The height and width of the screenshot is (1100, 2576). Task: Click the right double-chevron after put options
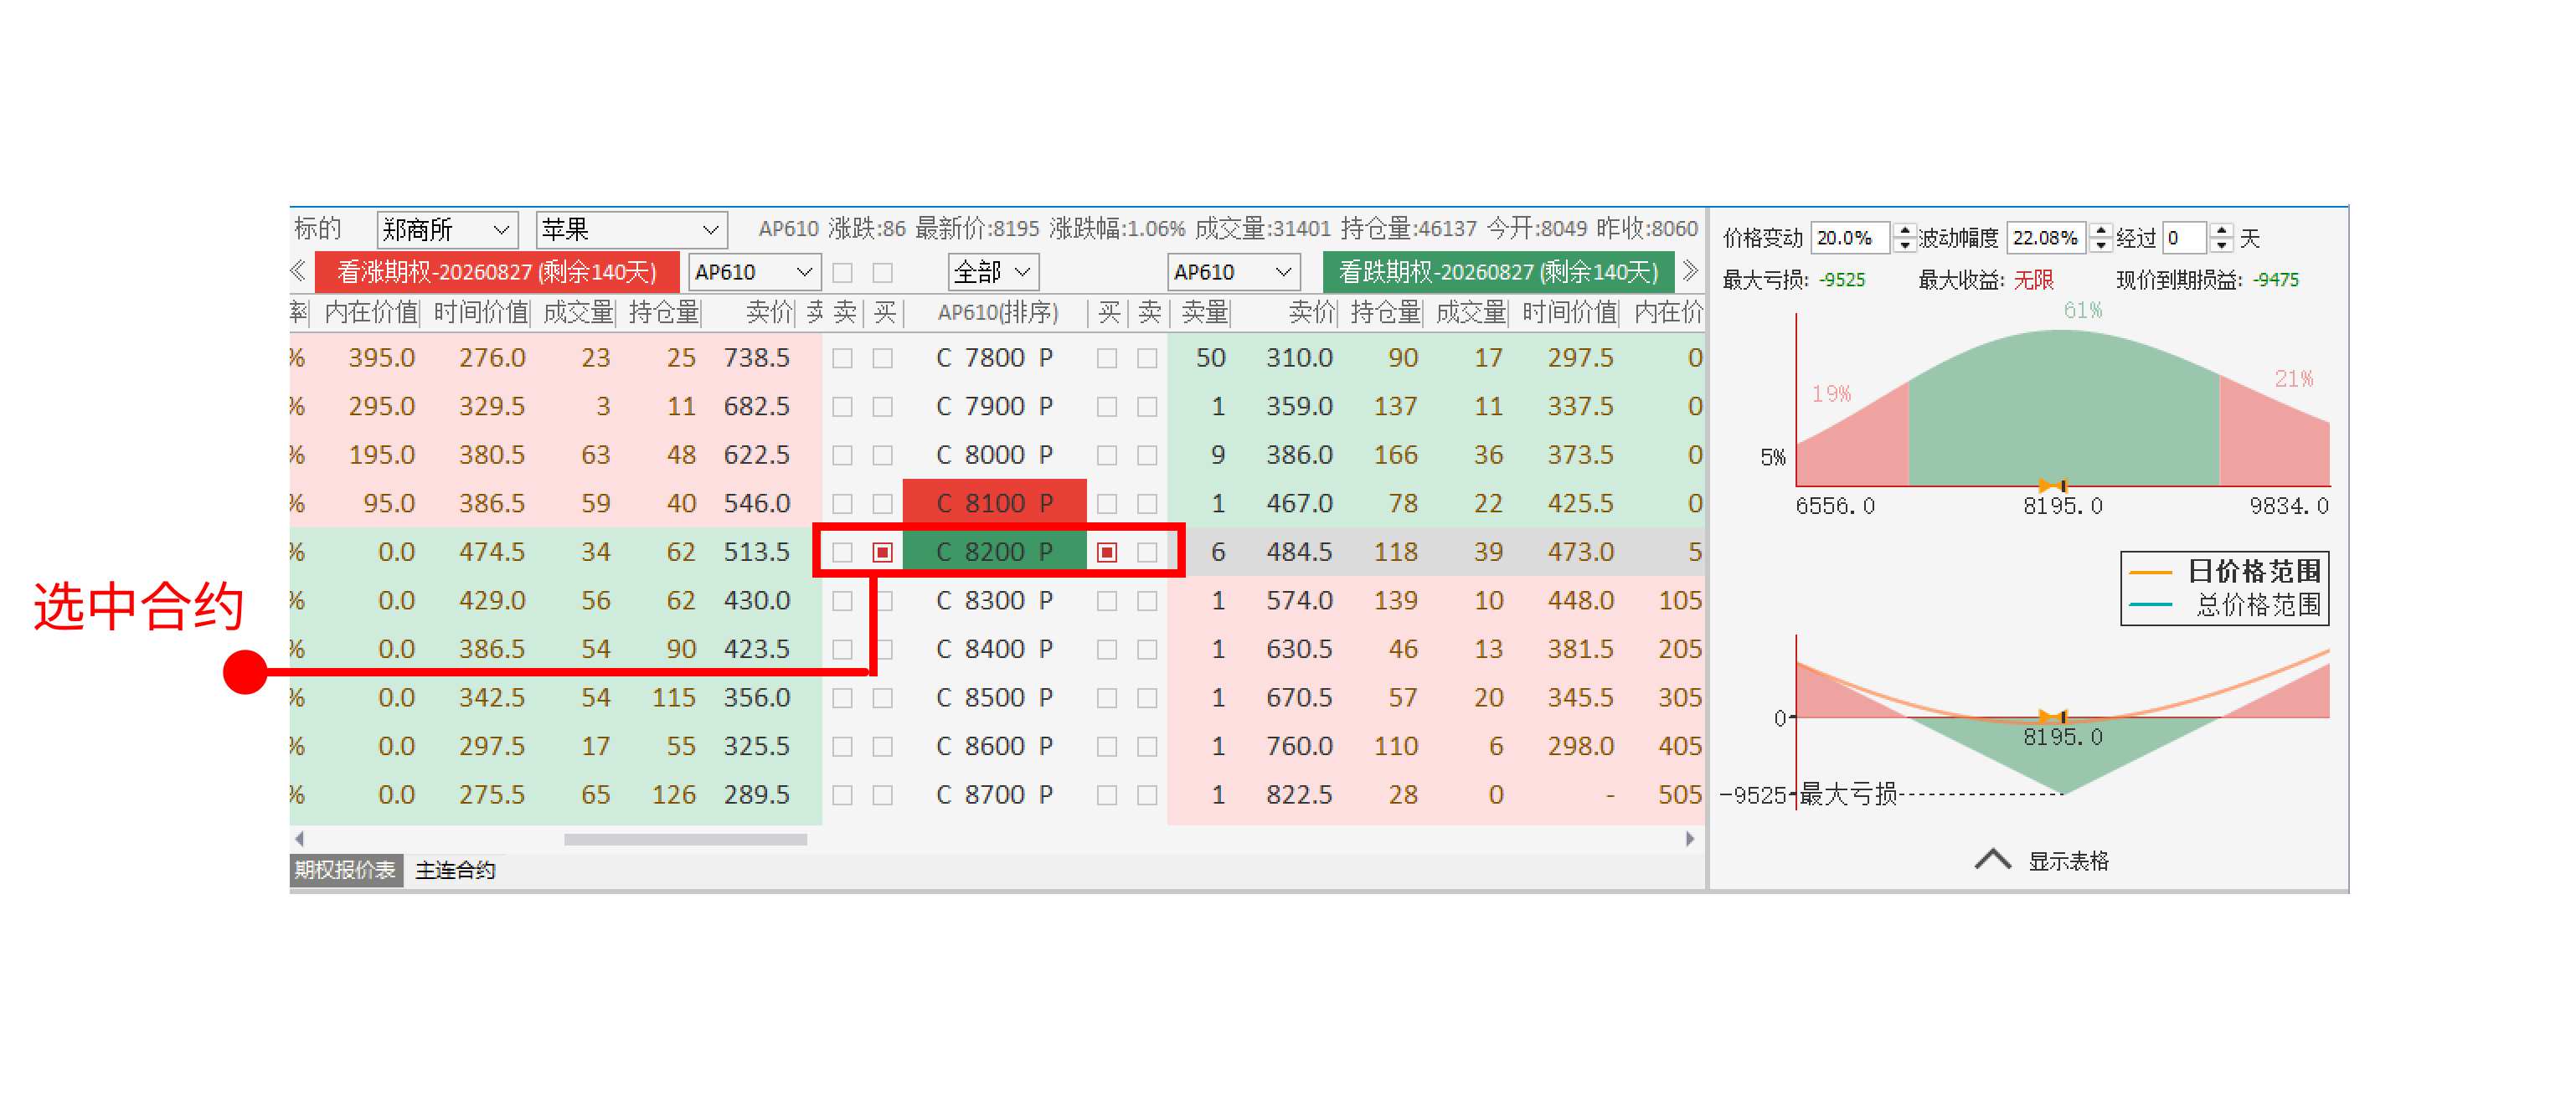click(1690, 271)
